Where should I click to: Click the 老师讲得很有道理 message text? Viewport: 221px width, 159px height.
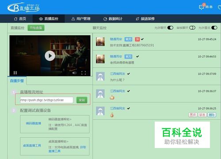tap(122, 63)
